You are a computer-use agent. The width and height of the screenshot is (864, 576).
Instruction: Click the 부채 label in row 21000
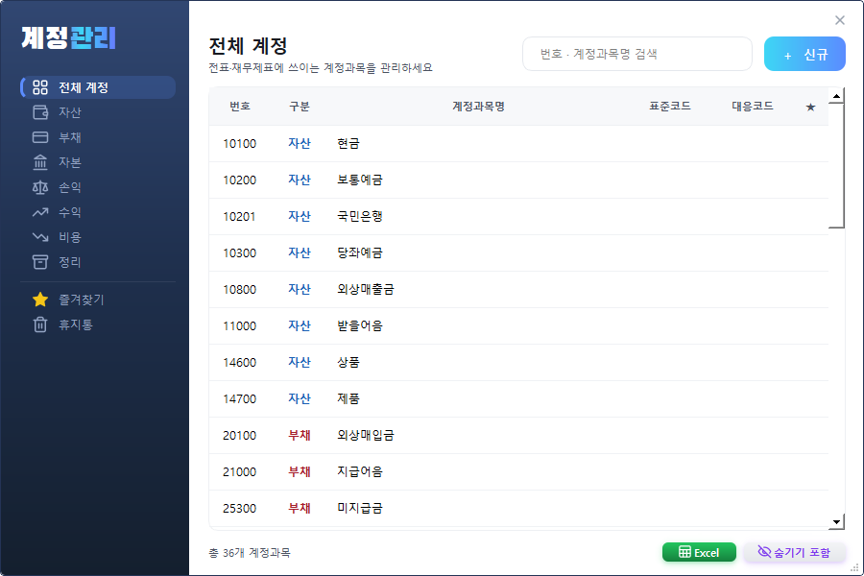[300, 471]
